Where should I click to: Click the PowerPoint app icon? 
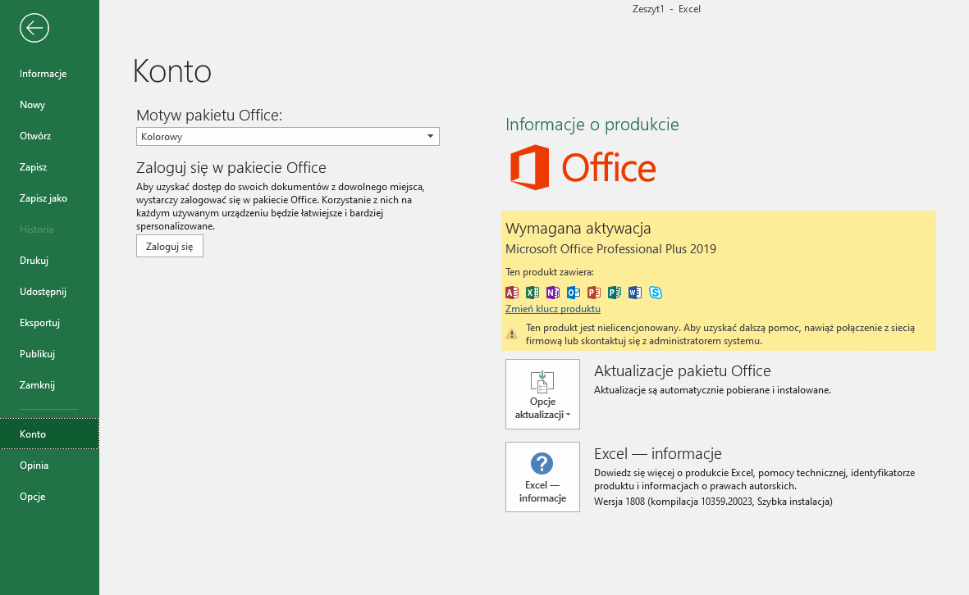click(x=594, y=293)
